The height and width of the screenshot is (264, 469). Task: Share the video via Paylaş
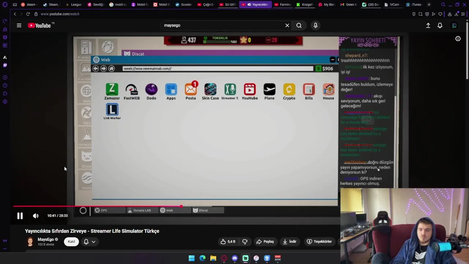point(265,242)
